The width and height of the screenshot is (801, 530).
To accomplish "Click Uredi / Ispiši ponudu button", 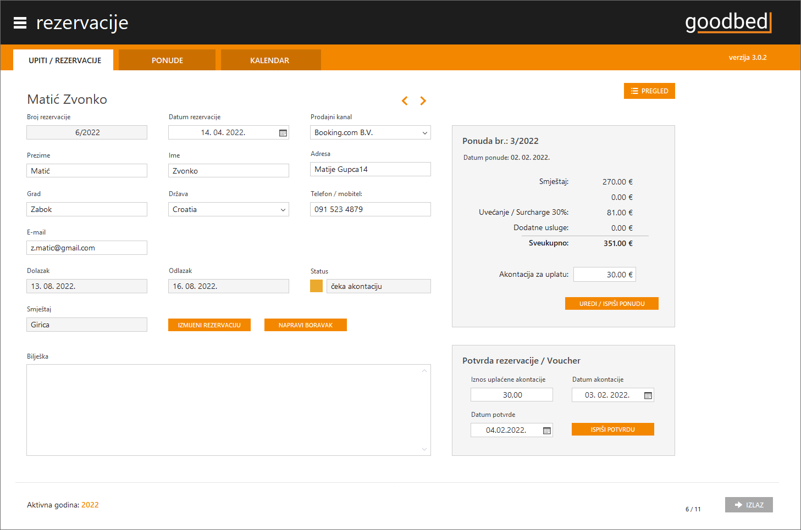I will click(612, 303).
